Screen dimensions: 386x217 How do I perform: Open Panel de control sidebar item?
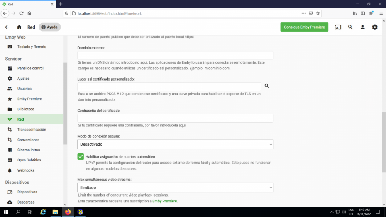click(32, 68)
